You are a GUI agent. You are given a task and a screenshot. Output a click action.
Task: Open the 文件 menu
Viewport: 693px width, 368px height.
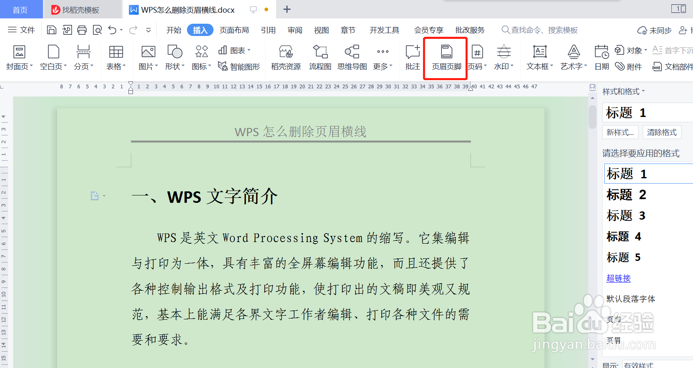tap(22, 30)
